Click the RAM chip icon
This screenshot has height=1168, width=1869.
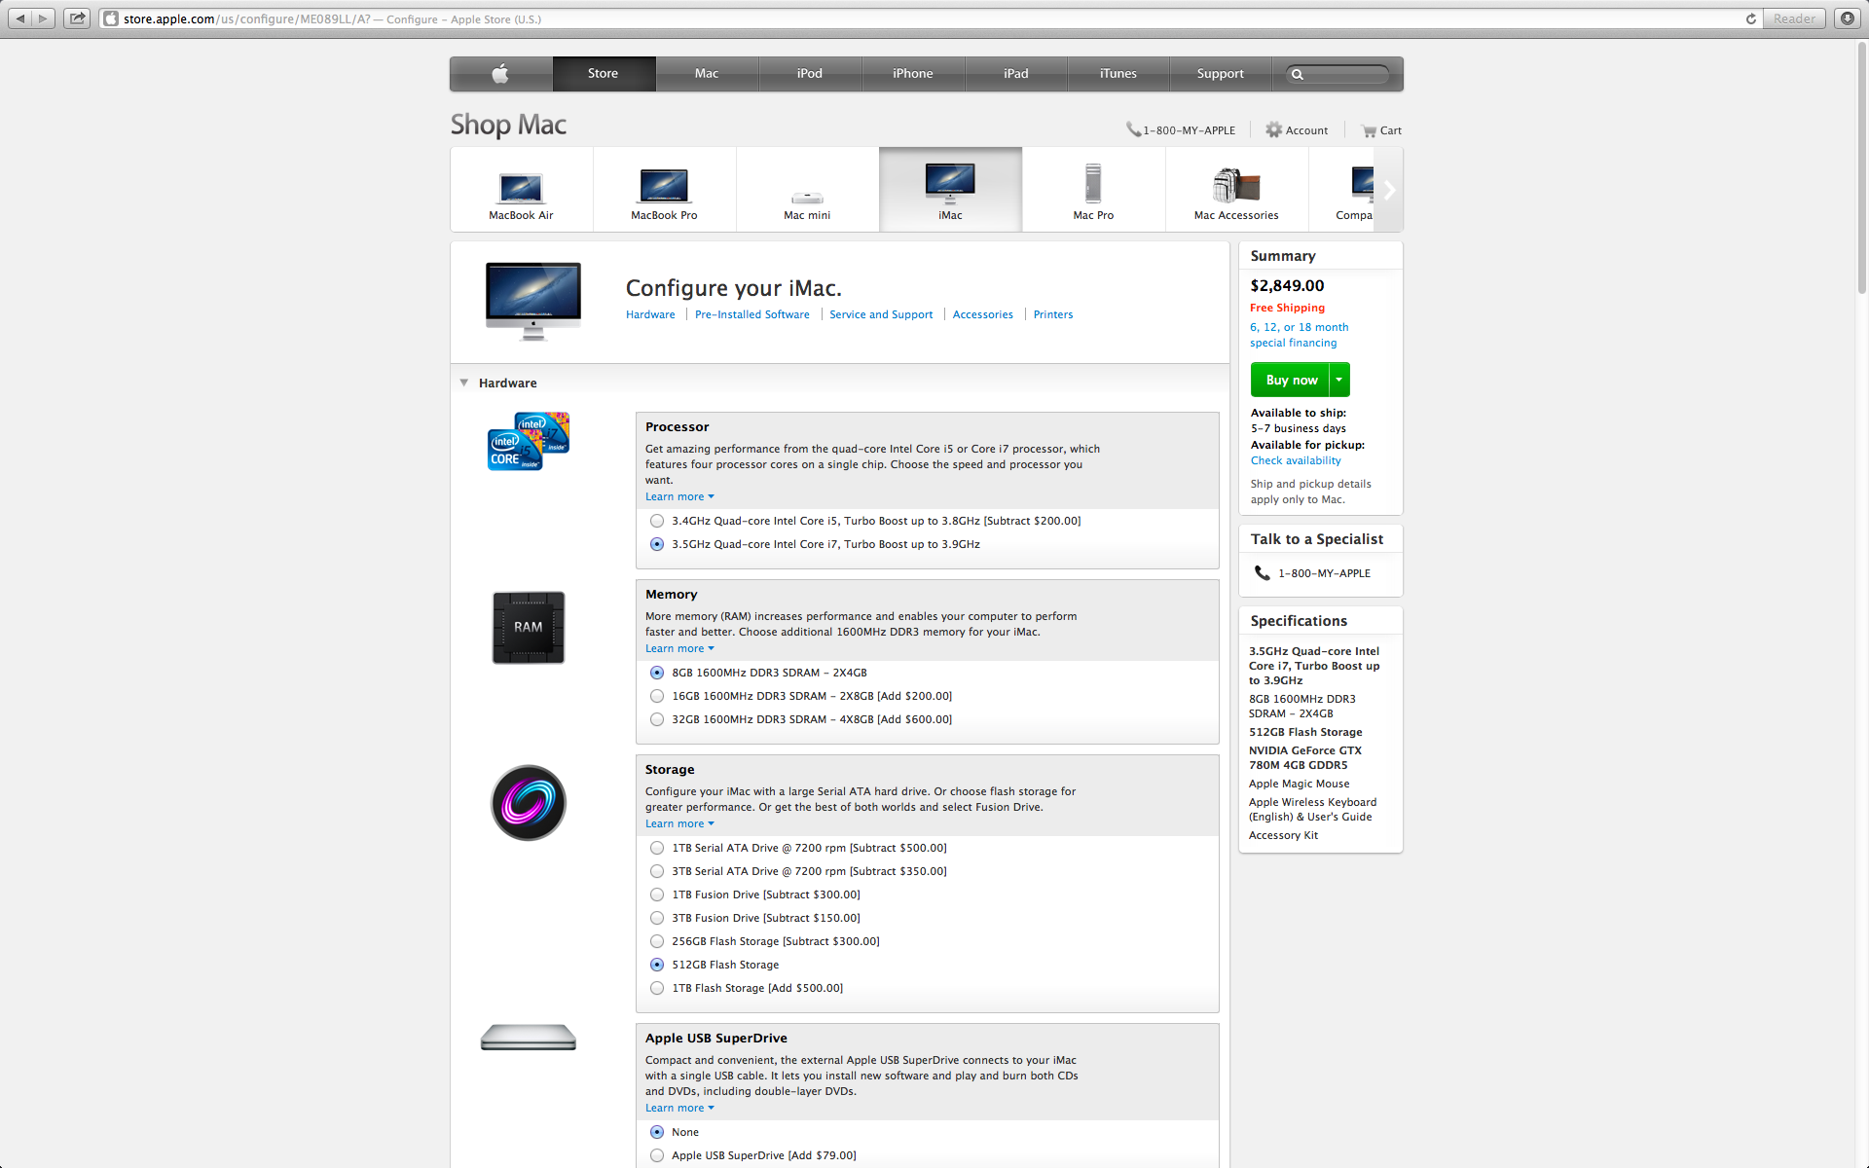(x=529, y=628)
